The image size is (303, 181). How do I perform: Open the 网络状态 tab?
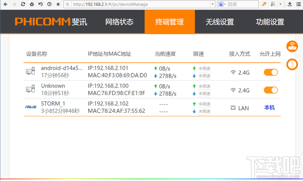(119, 22)
